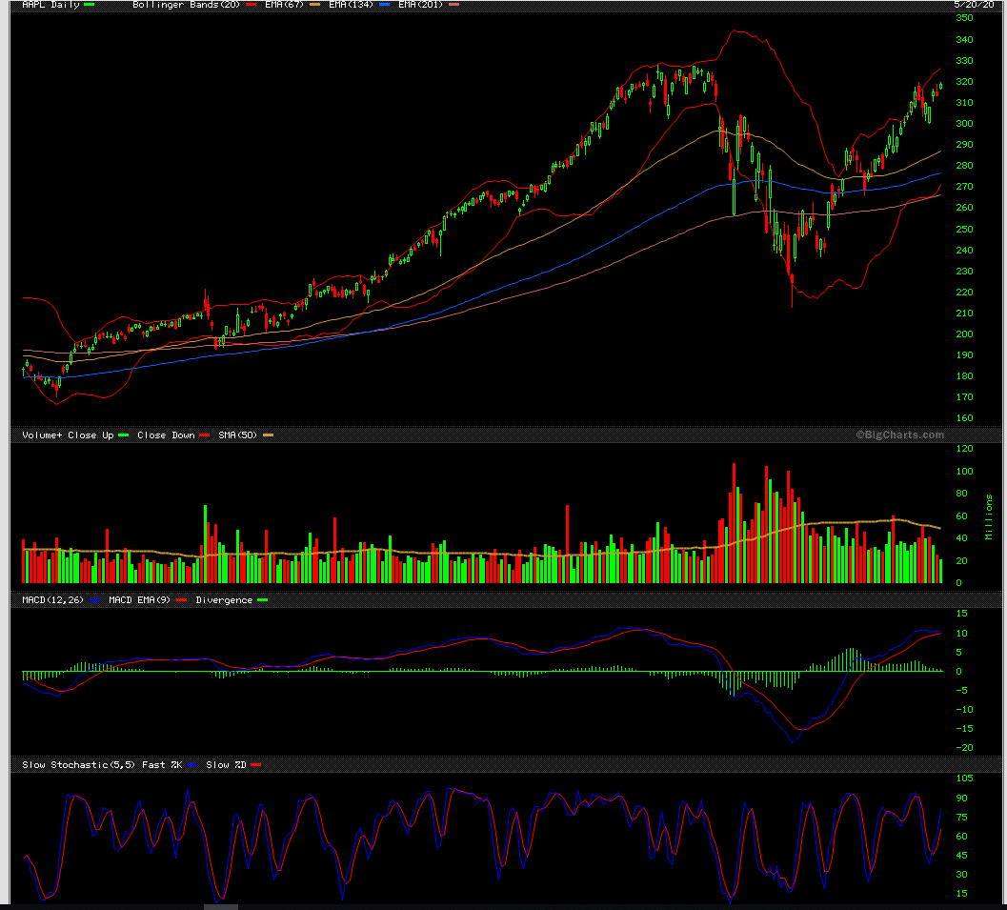Click the 105 stochastic axis value
This screenshot has height=910, width=1007.
(964, 779)
